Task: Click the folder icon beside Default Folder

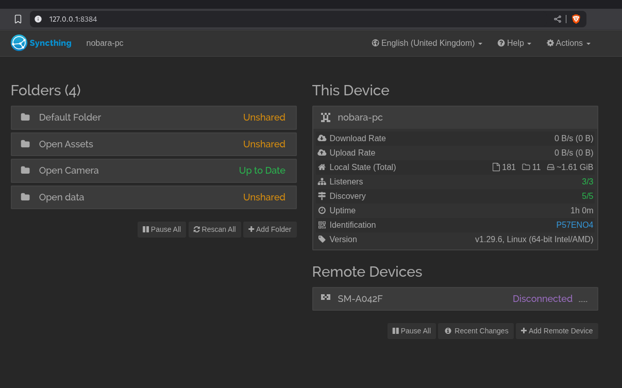Action: pos(25,117)
